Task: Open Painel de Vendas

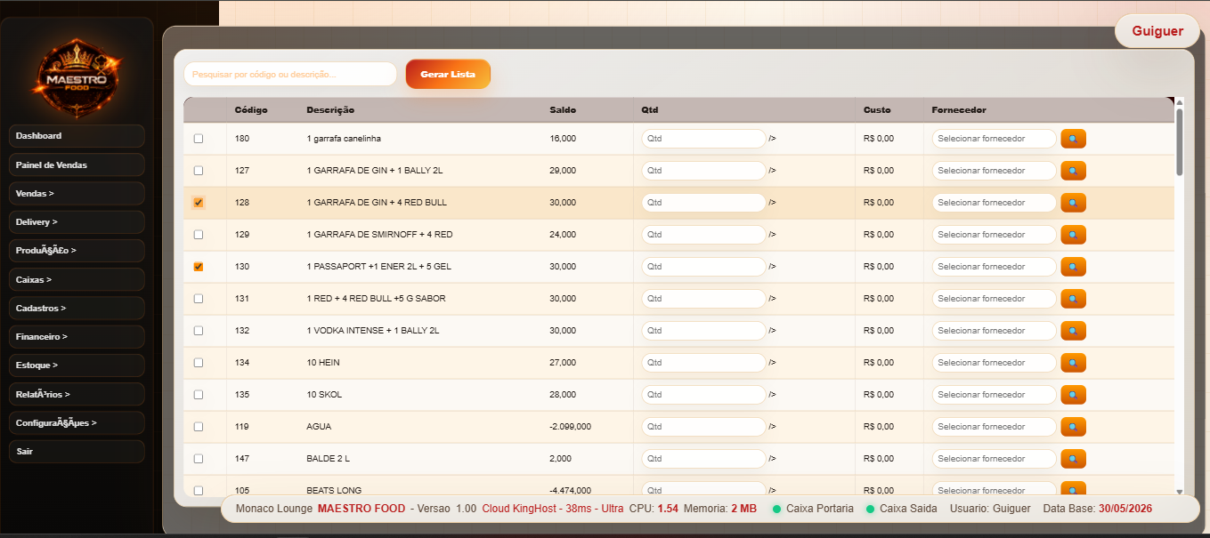Action: coord(77,165)
